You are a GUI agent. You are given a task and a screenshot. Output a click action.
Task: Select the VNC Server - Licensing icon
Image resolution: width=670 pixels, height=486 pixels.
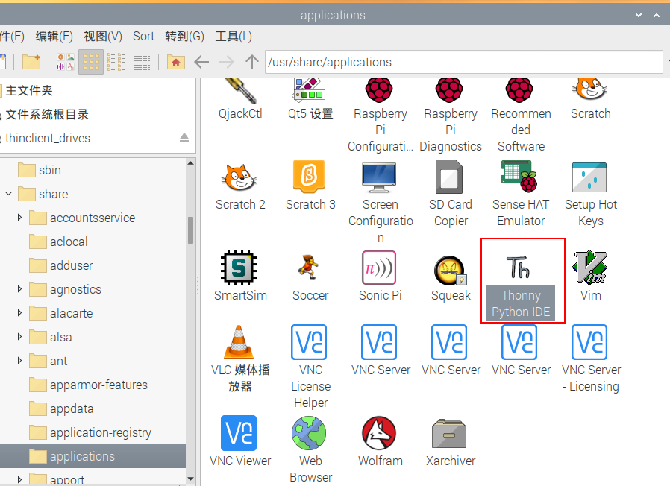[x=589, y=341]
